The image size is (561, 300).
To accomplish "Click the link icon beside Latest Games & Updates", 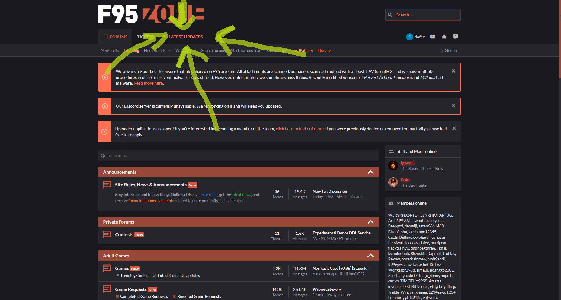I will [155, 276].
